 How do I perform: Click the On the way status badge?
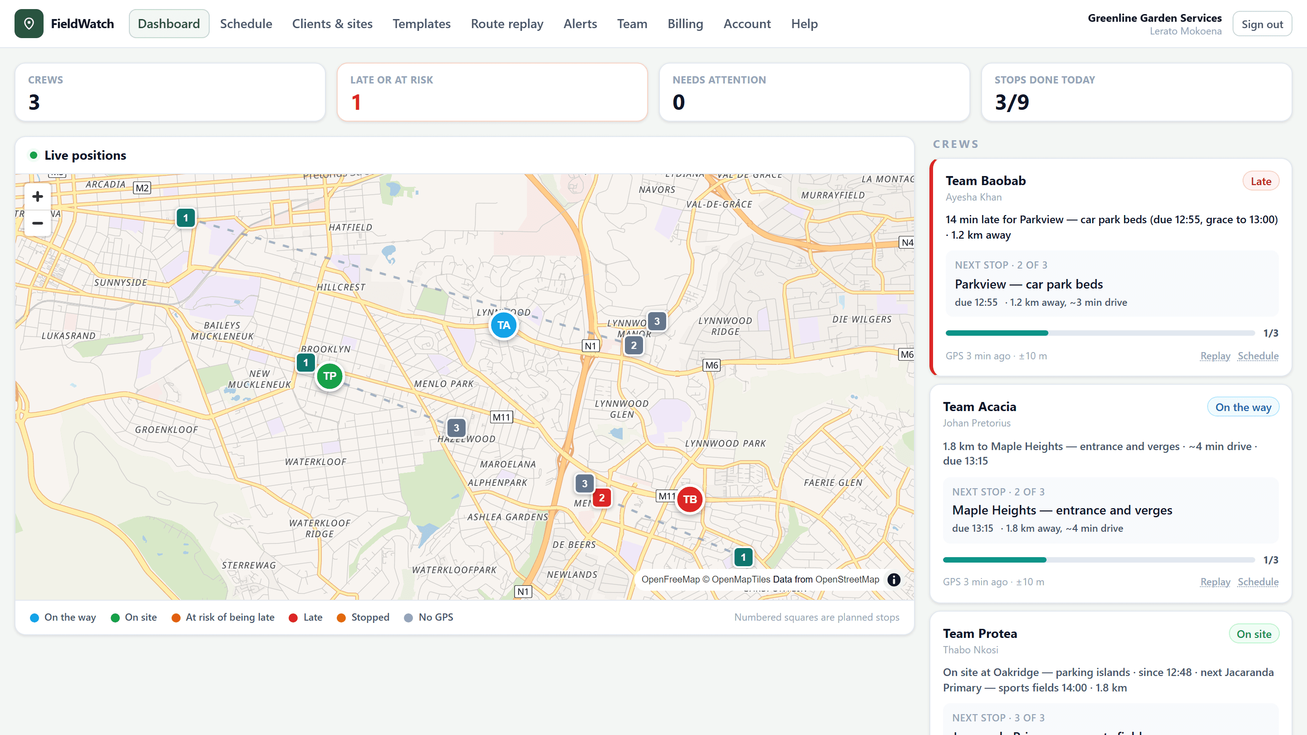coord(1243,407)
